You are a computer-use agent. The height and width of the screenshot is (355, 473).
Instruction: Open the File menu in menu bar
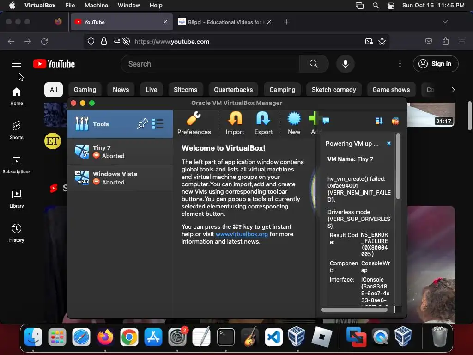[70, 6]
